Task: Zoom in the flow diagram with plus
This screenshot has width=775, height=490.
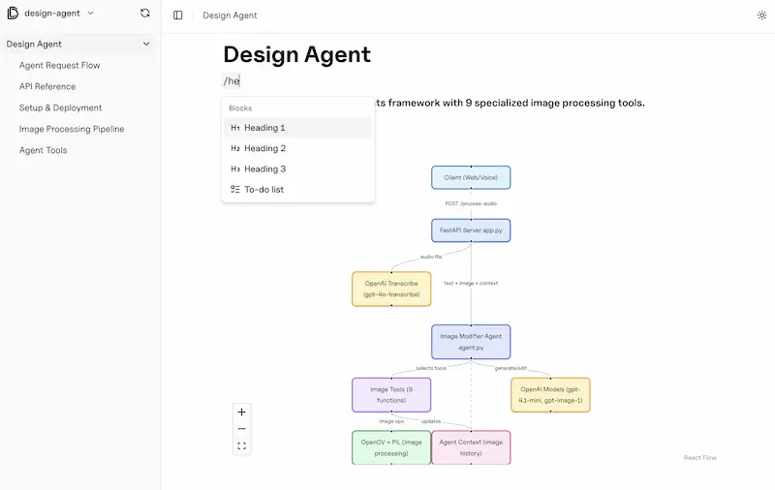Action: 241,412
